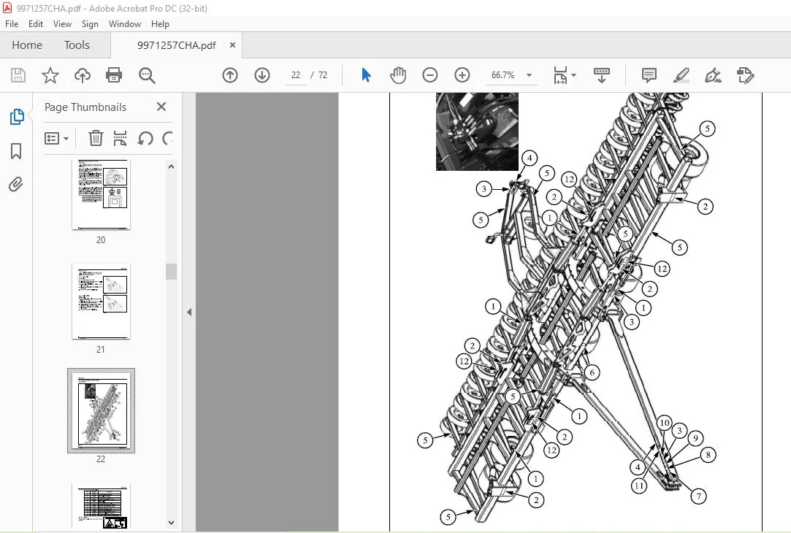This screenshot has height=533, width=791.
Task: Click the Edit PDF document icon
Action: (x=745, y=75)
